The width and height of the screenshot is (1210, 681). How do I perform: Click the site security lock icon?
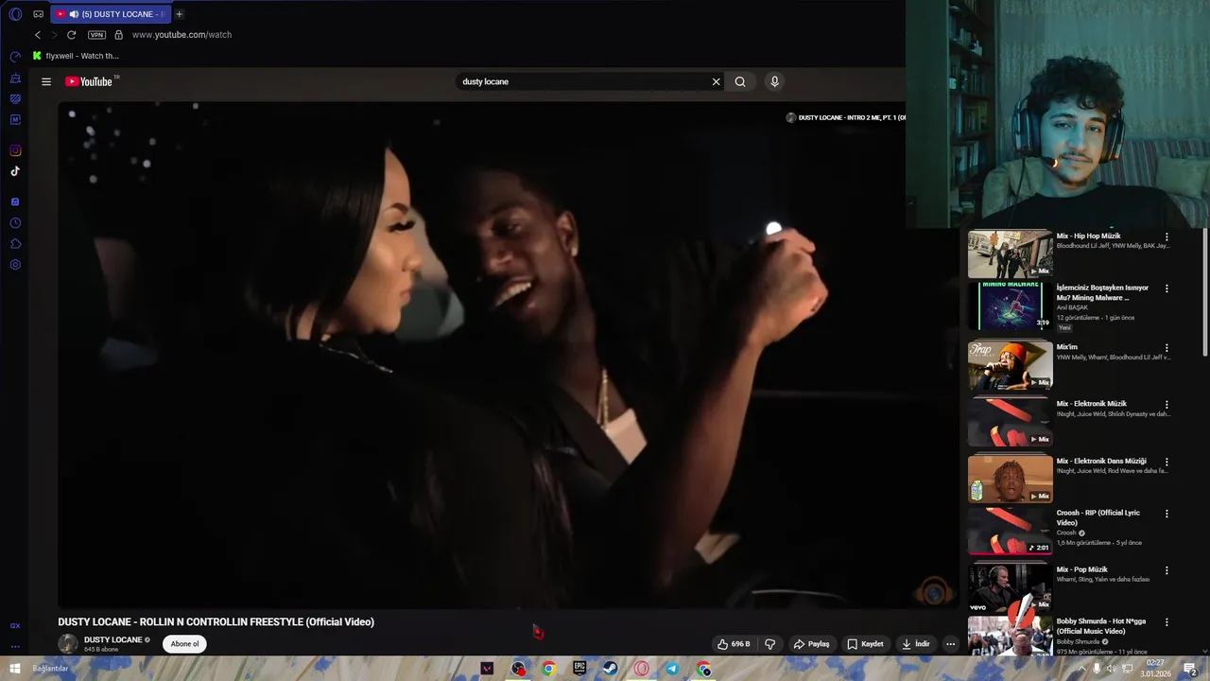(118, 35)
